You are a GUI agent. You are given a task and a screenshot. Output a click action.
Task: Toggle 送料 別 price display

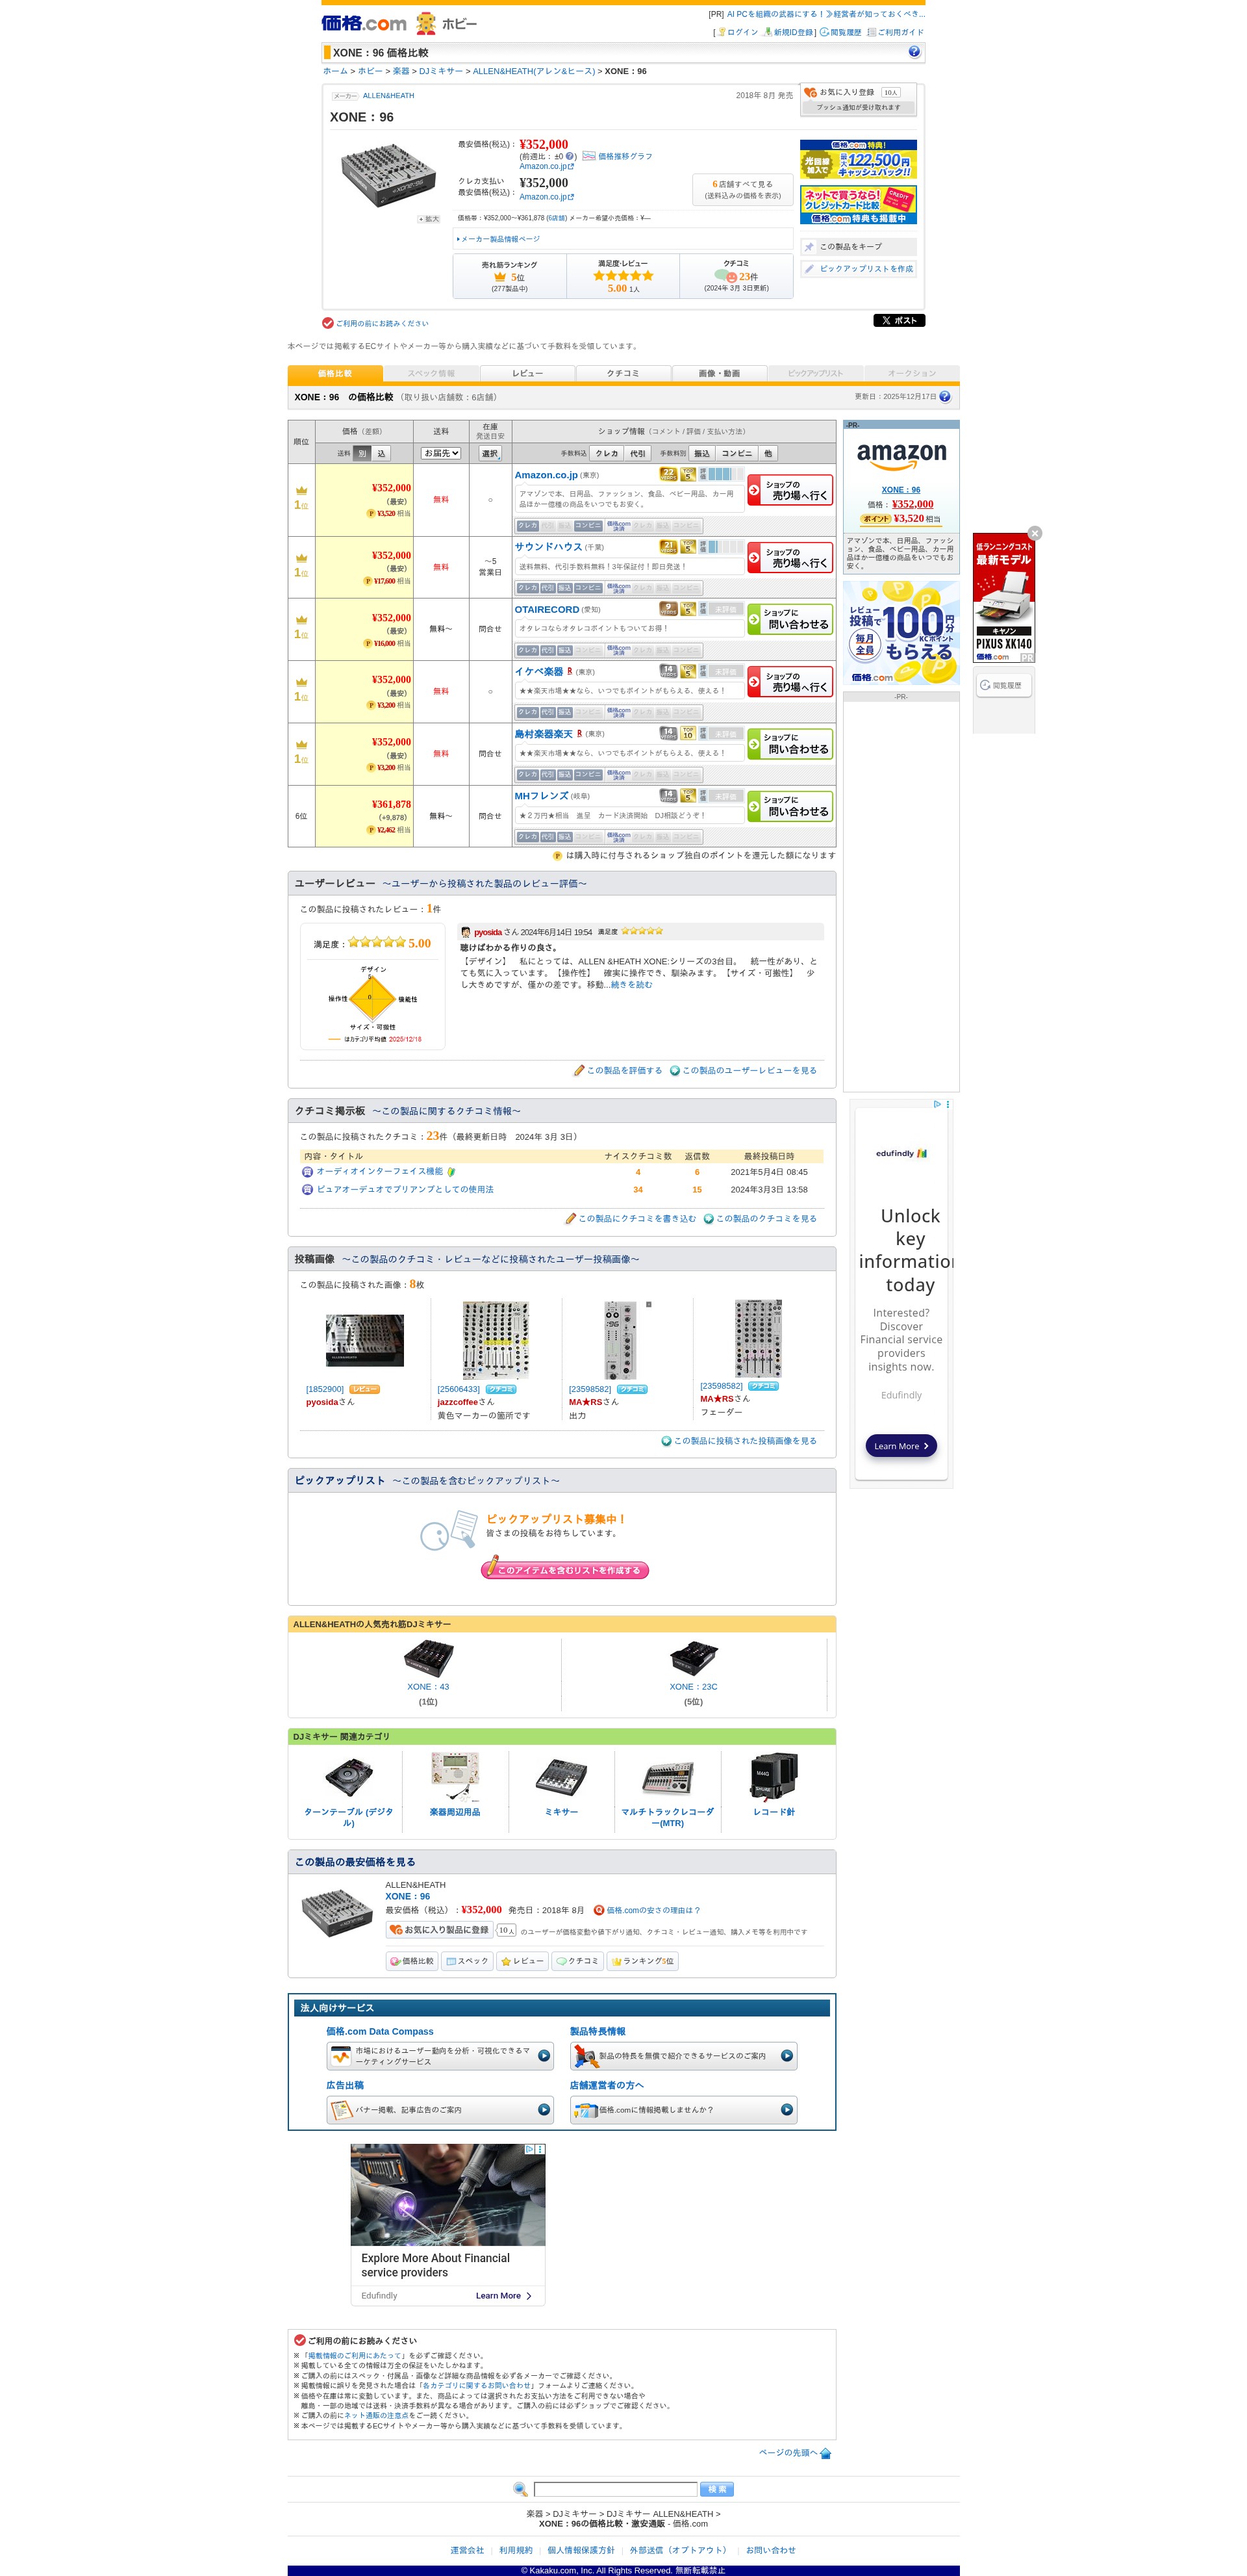point(362,454)
